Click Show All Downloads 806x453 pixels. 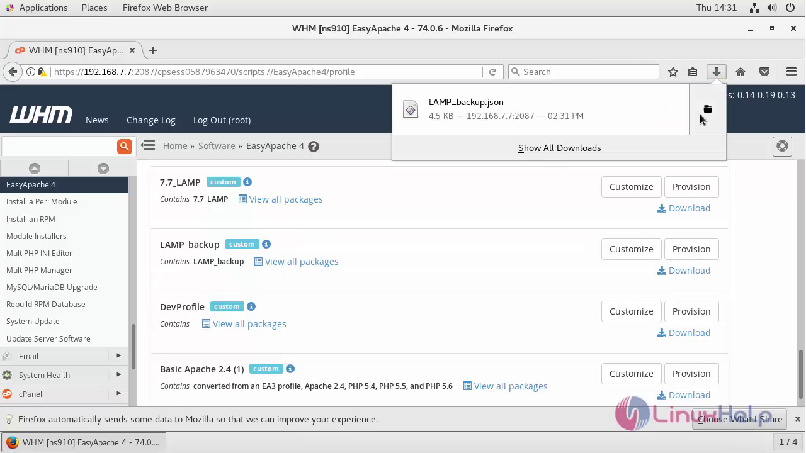tap(559, 148)
